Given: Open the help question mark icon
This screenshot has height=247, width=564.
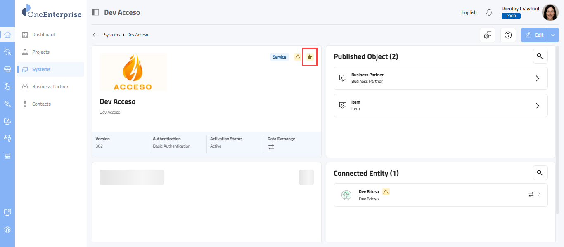Looking at the screenshot, I should point(508,35).
